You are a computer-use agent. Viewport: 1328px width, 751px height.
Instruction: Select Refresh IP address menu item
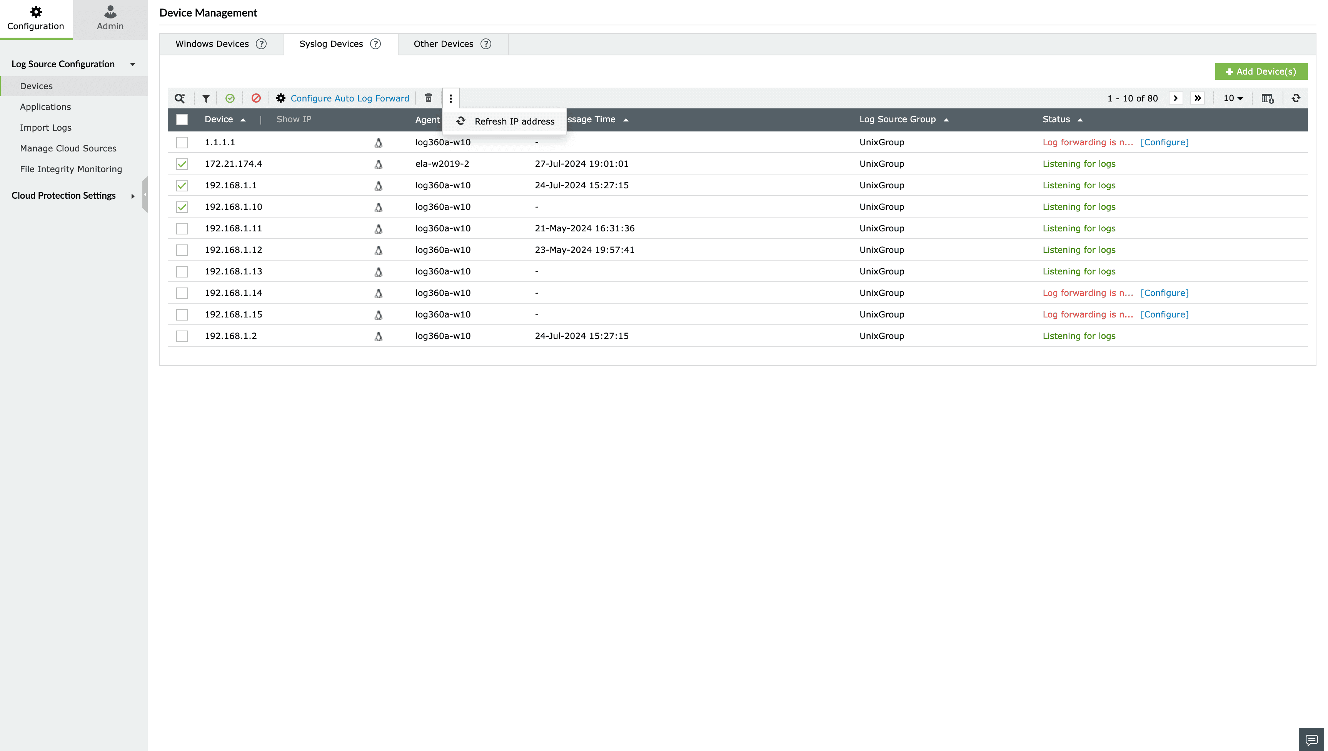coord(514,121)
